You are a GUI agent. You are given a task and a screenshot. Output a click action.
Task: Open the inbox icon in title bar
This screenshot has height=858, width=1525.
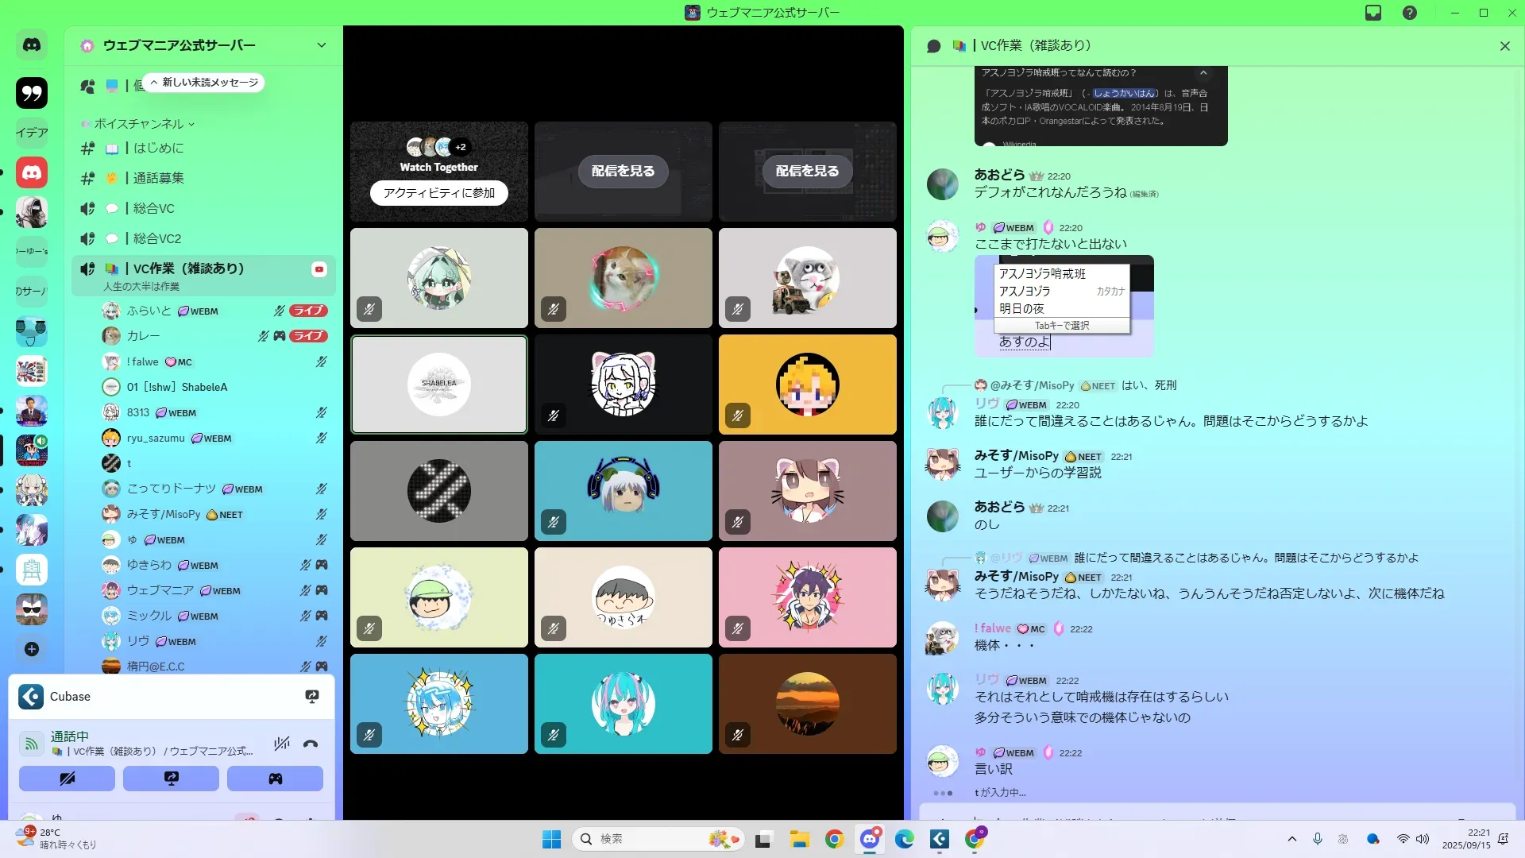tap(1373, 13)
